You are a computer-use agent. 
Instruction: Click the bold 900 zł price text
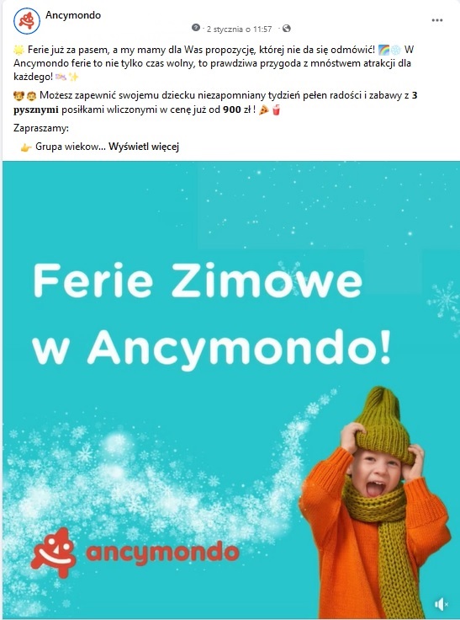point(236,110)
